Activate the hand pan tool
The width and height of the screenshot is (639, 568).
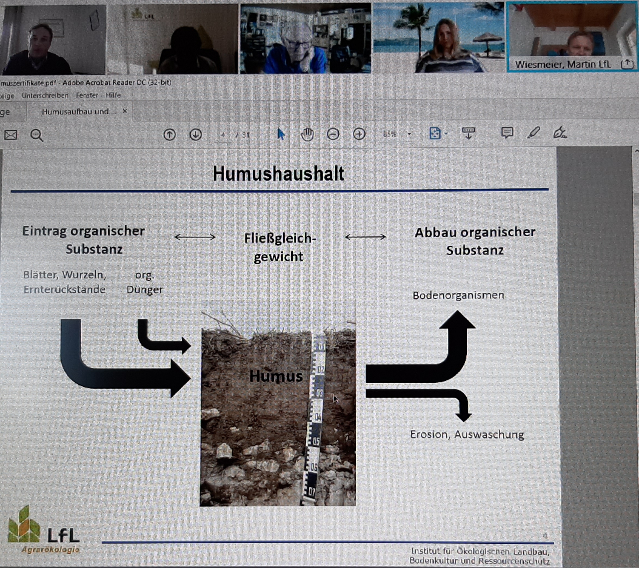point(307,134)
